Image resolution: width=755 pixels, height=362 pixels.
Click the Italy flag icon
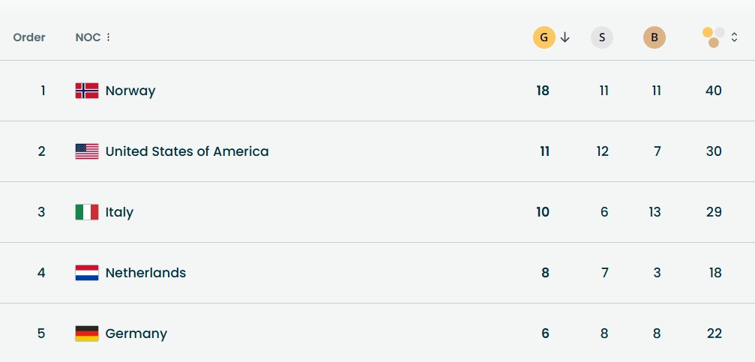[x=87, y=212]
